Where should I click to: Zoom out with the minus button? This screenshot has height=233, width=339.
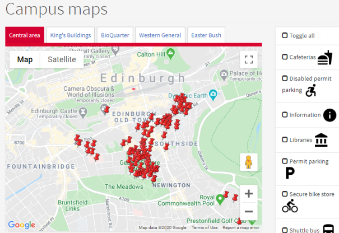249,211
